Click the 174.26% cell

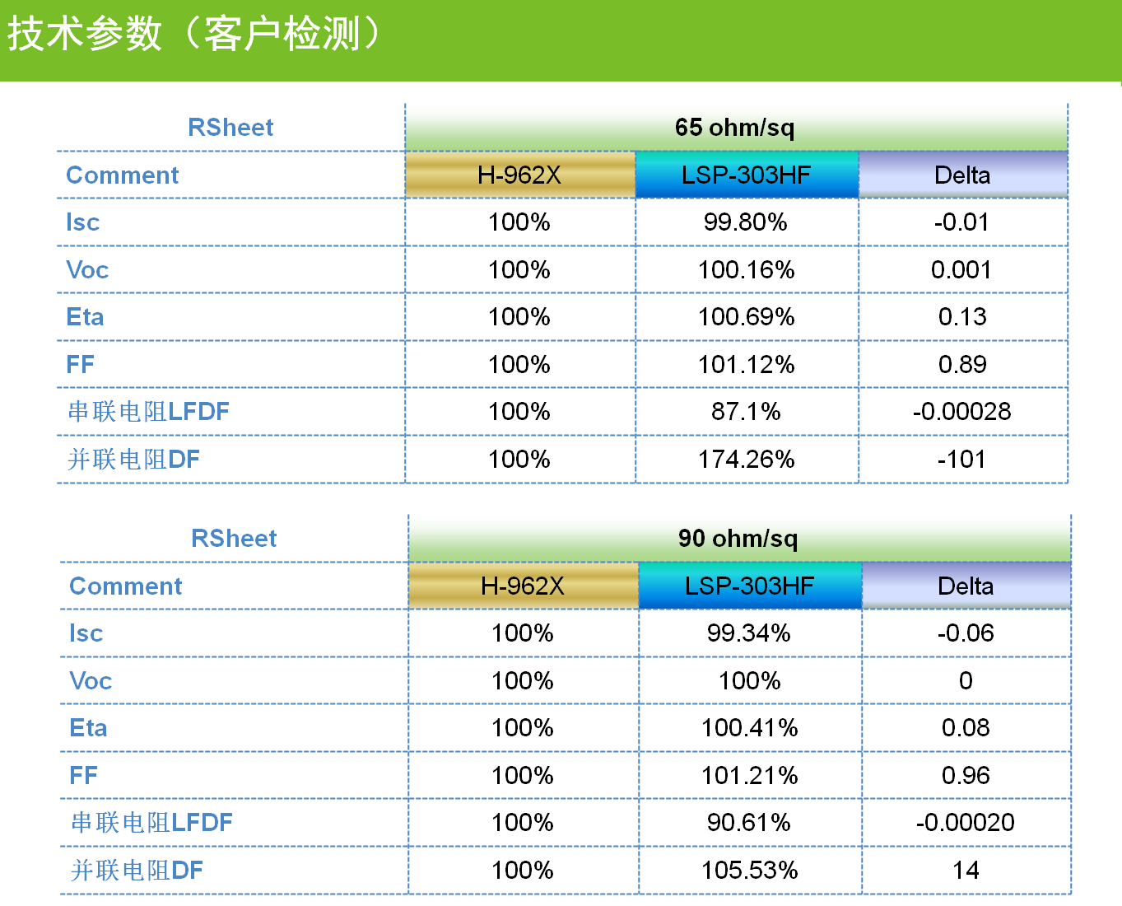tap(746, 460)
